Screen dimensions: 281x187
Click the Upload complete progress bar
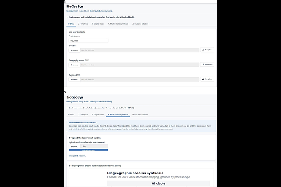point(89,150)
